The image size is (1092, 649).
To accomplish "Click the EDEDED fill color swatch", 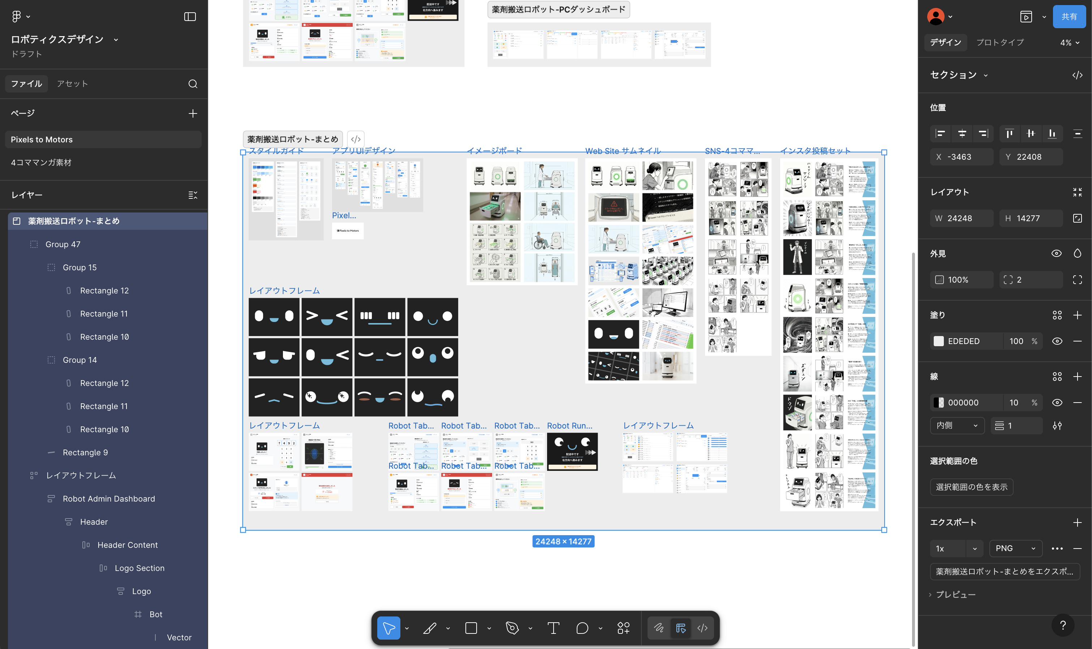I will pos(938,341).
